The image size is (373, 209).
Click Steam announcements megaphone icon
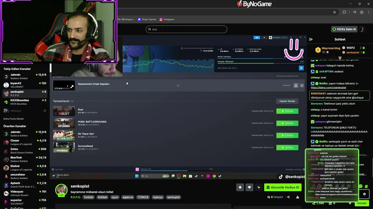coord(257,37)
